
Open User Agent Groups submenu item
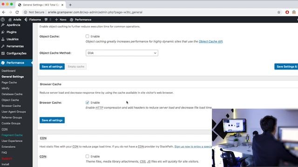coord(14,112)
